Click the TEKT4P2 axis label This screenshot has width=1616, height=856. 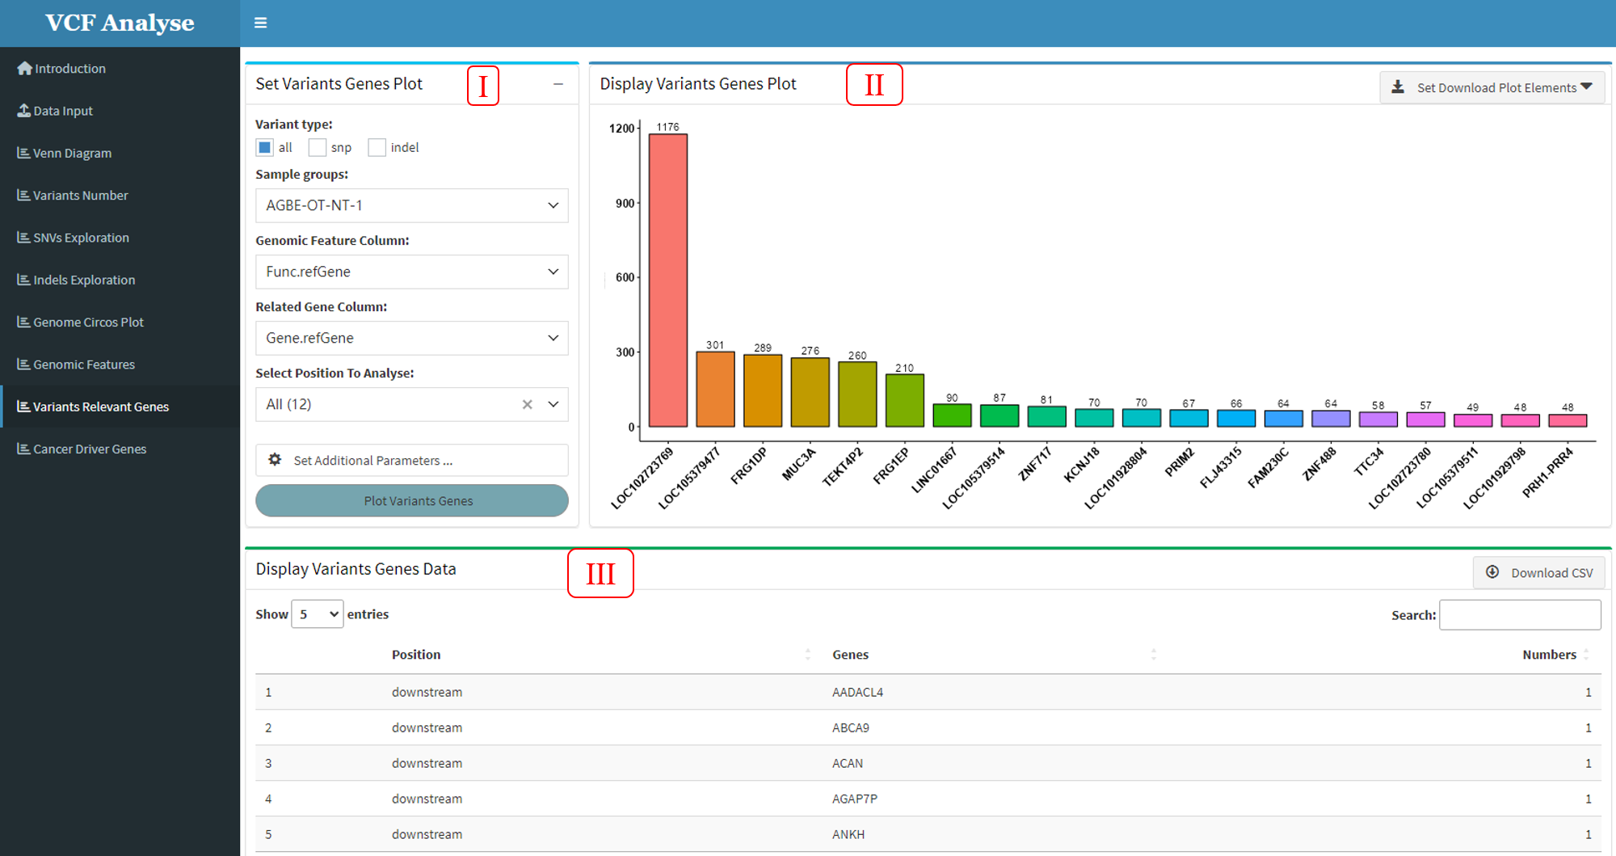[x=844, y=466]
